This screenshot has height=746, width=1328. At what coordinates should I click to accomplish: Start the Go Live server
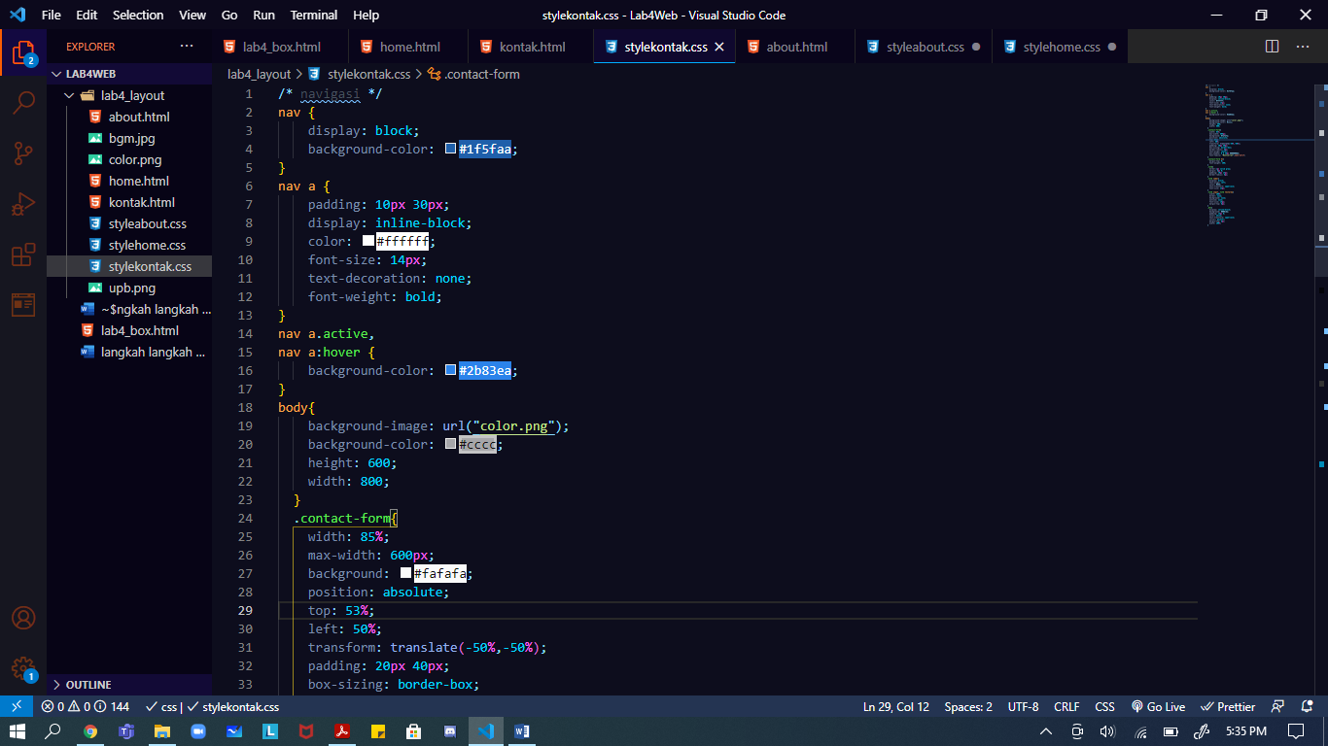coord(1158,706)
